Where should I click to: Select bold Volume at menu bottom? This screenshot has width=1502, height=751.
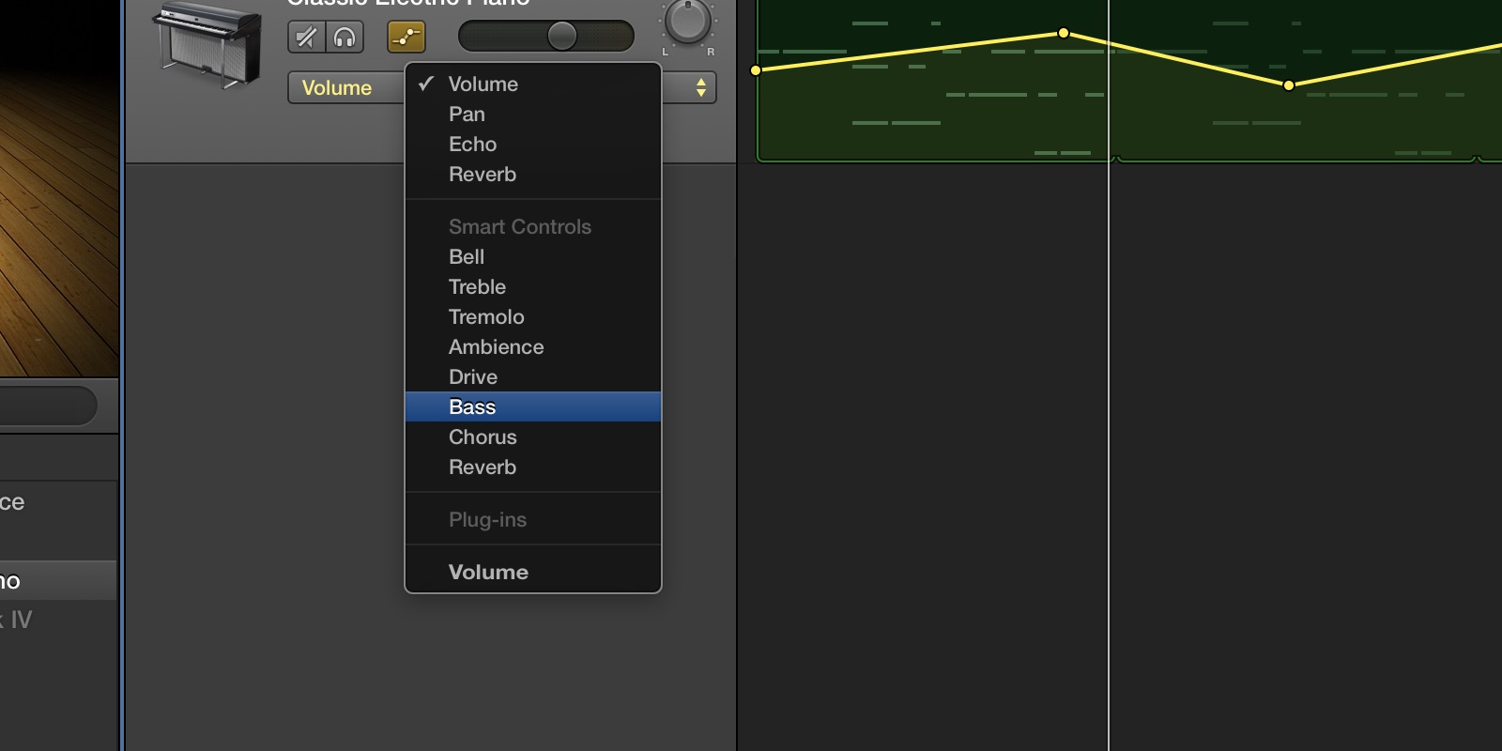533,572
